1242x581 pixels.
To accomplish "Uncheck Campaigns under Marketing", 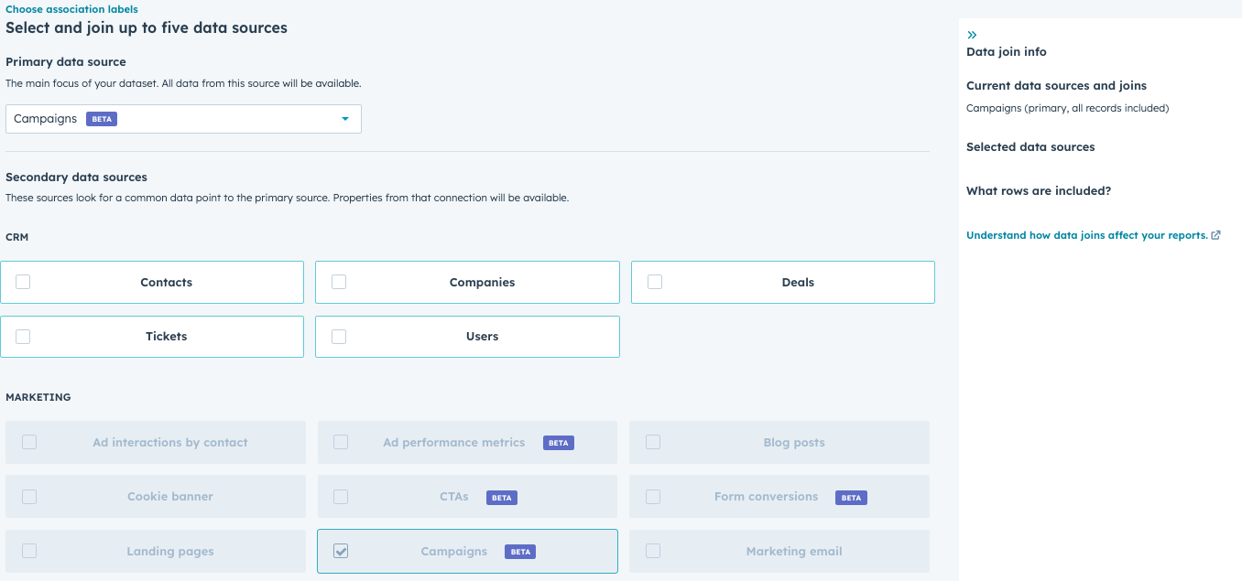I will (340, 551).
